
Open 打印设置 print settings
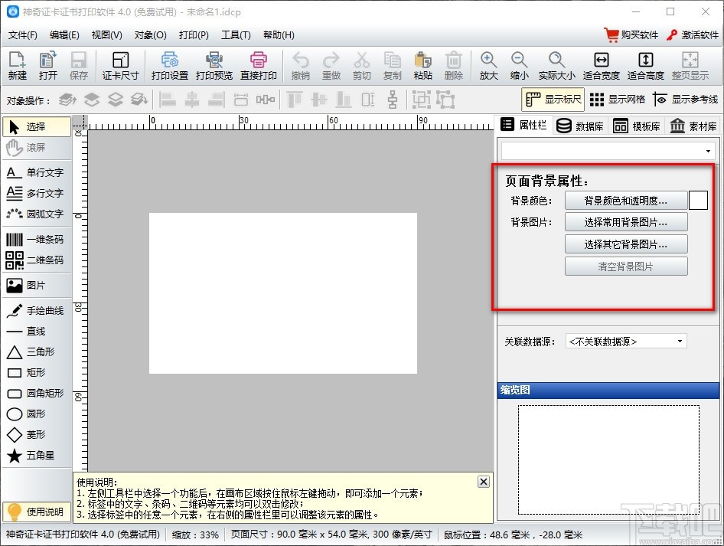click(169, 66)
